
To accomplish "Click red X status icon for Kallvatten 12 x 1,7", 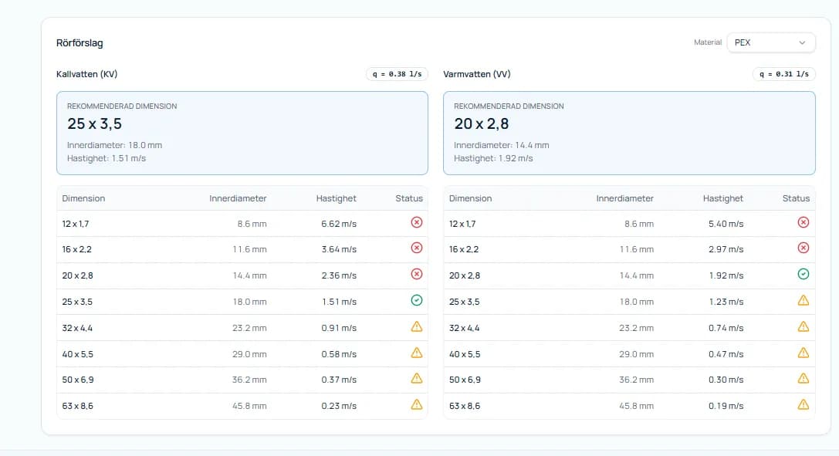I will tap(416, 222).
